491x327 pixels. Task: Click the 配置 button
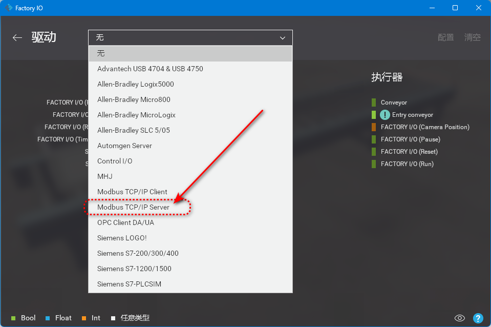tap(445, 37)
